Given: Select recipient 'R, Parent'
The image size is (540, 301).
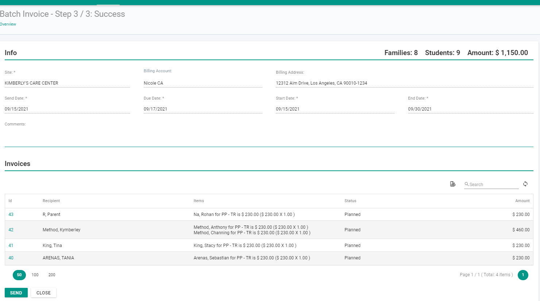Looking at the screenshot, I should tap(51, 215).
